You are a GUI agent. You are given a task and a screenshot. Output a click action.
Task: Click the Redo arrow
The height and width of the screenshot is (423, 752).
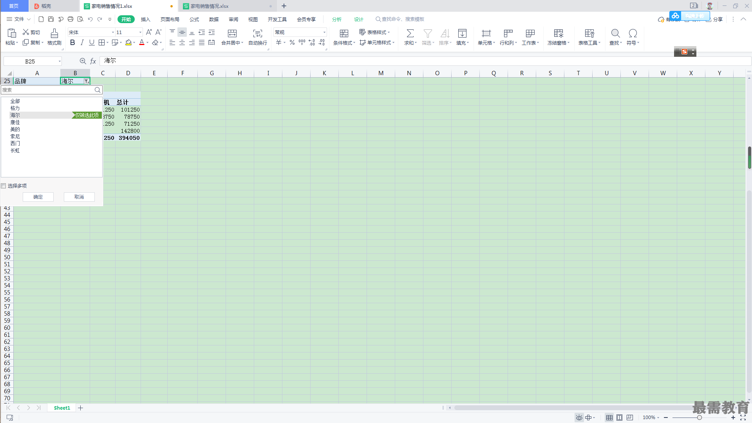[x=100, y=19]
